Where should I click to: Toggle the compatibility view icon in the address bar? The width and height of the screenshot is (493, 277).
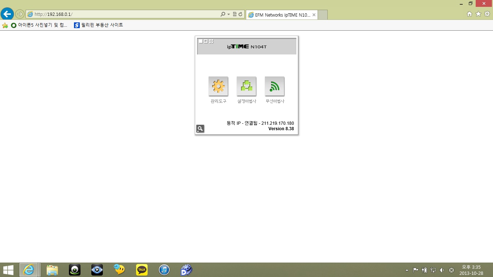coord(235,14)
